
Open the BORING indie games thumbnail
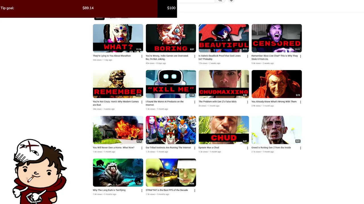click(171, 38)
